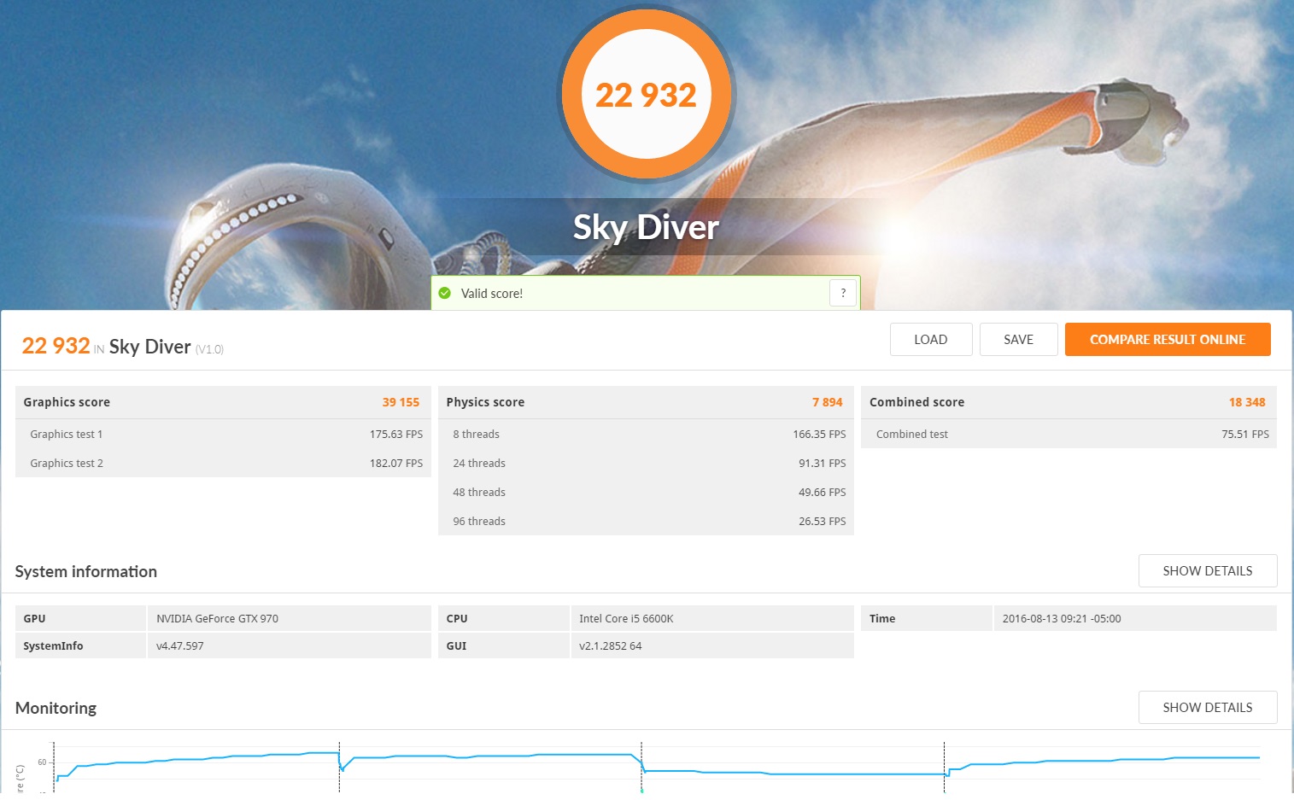
Task: Click the Physics score header
Action: pos(485,402)
